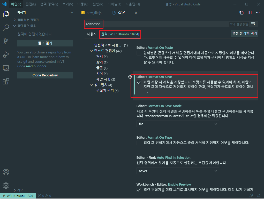Image resolution: width=264 pixels, height=199 pixels.
Task: Select the 일반적으로 사용... (1) category
Action: (x=111, y=45)
